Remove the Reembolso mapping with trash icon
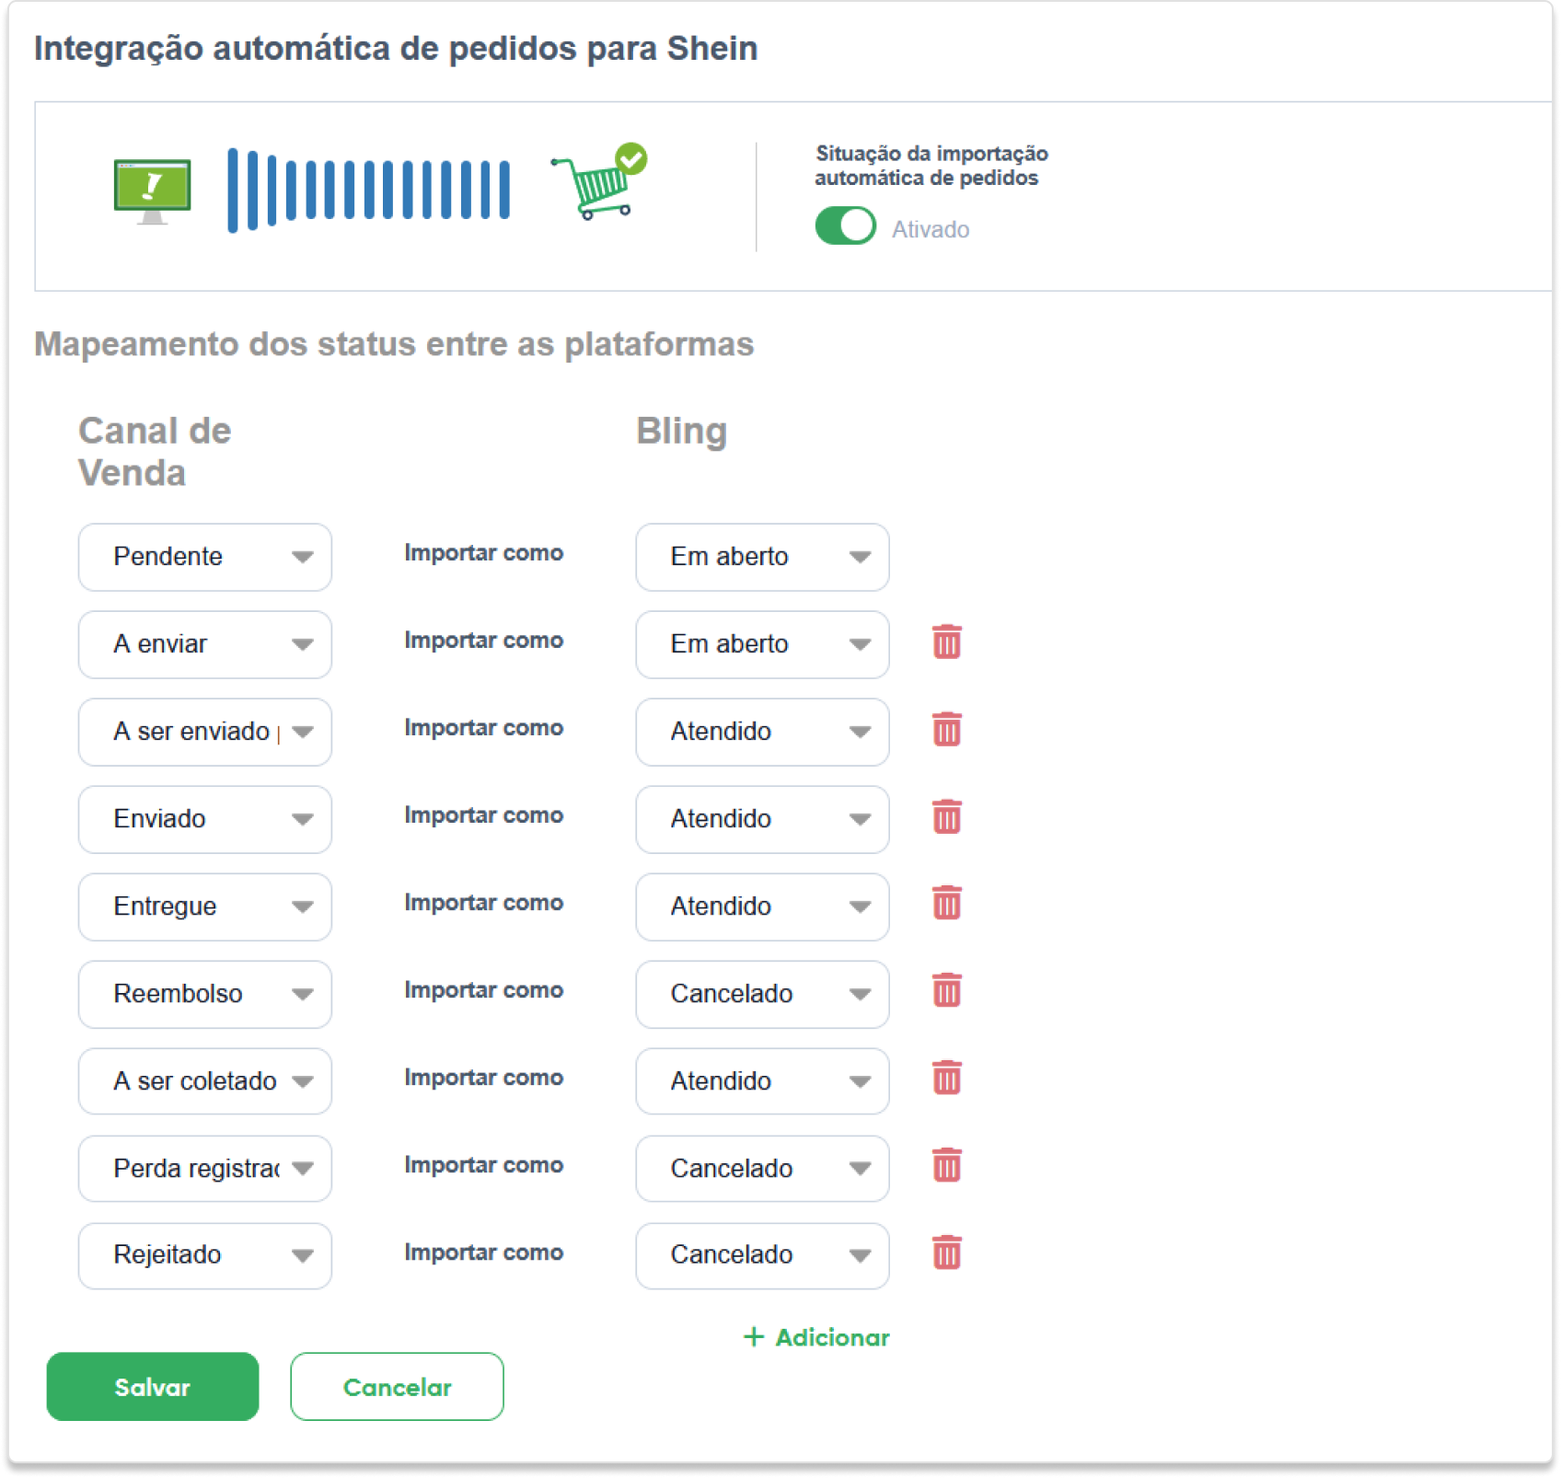This screenshot has width=1561, height=1478. [946, 991]
